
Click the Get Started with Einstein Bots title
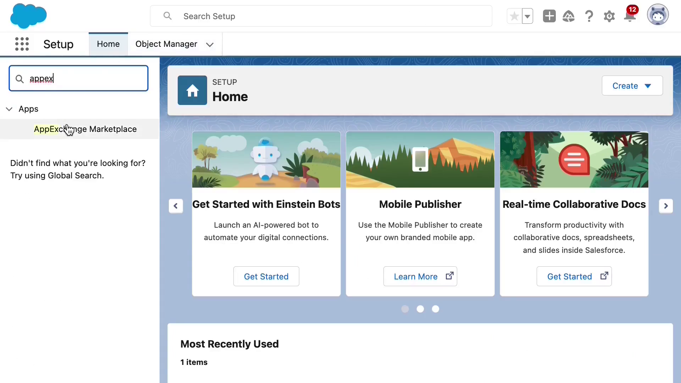[266, 204]
